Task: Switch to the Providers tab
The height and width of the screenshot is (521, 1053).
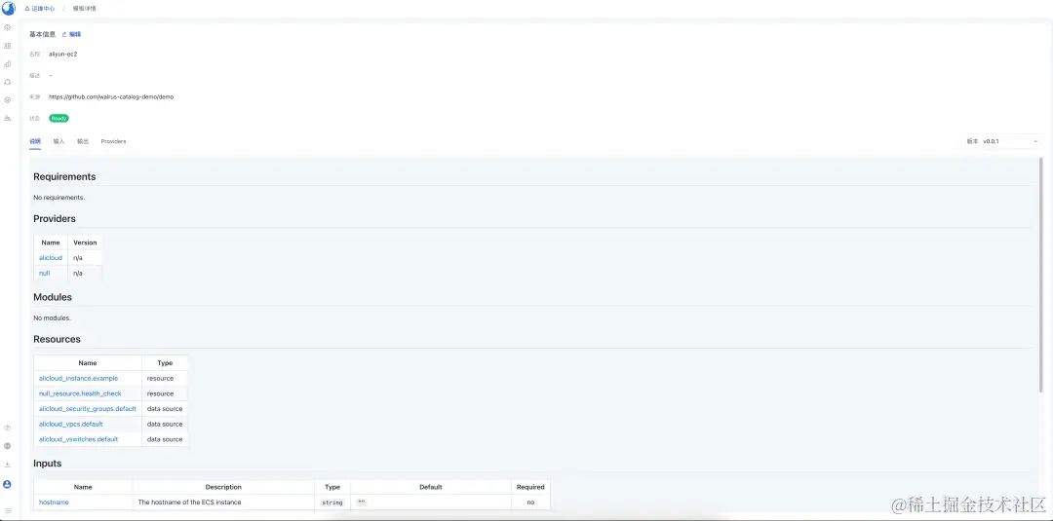Action: pyautogui.click(x=113, y=141)
